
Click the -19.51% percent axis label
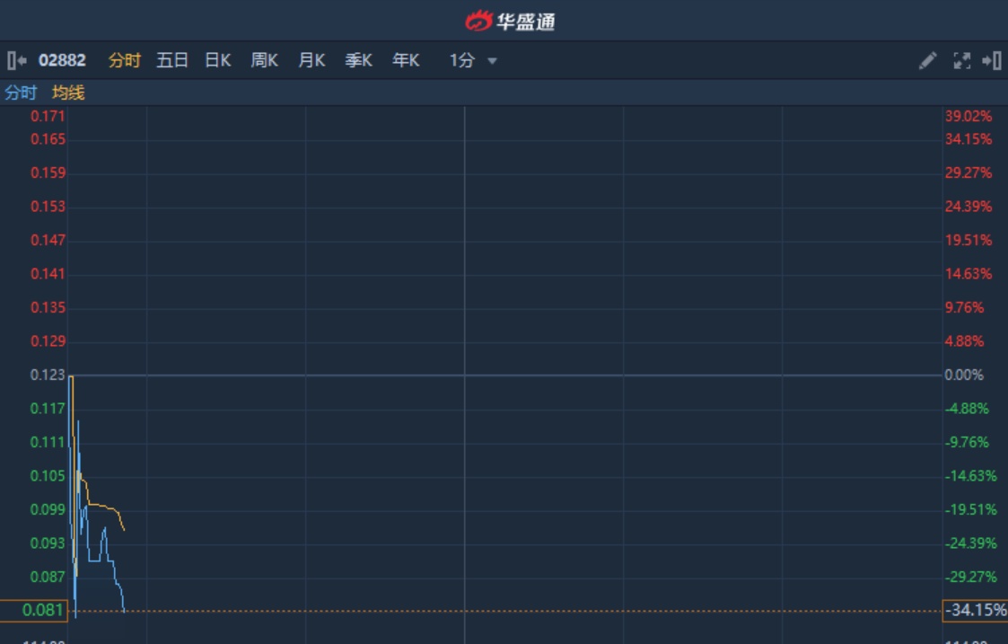click(x=970, y=509)
